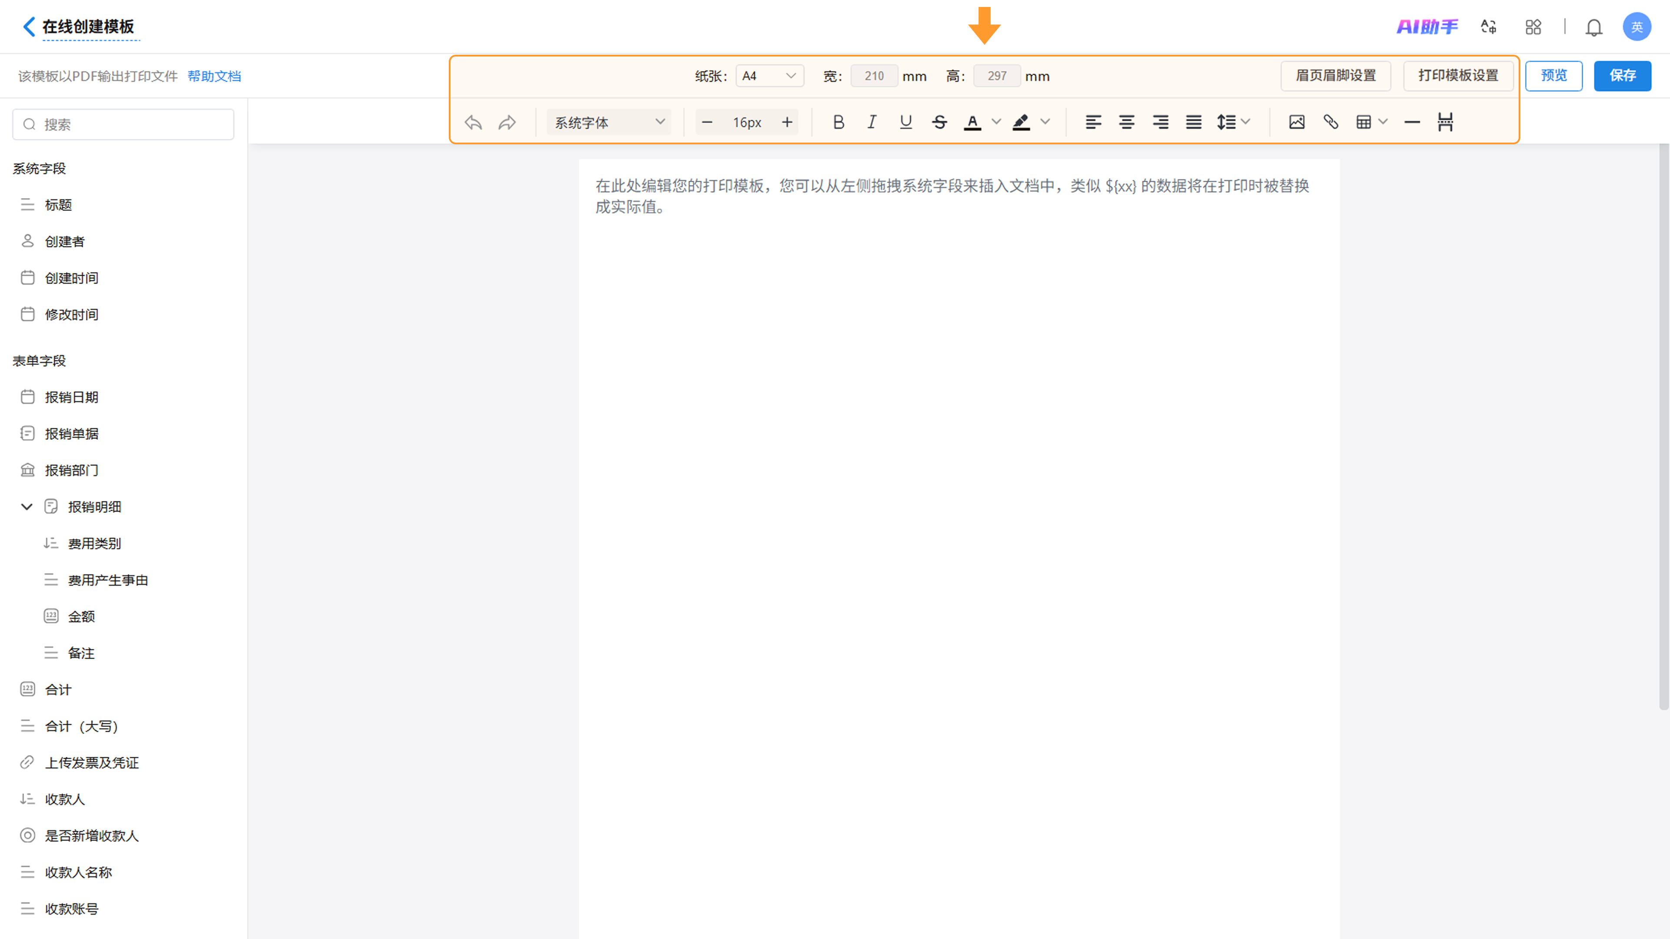Open the notification bell
The image size is (1670, 939).
tap(1593, 27)
